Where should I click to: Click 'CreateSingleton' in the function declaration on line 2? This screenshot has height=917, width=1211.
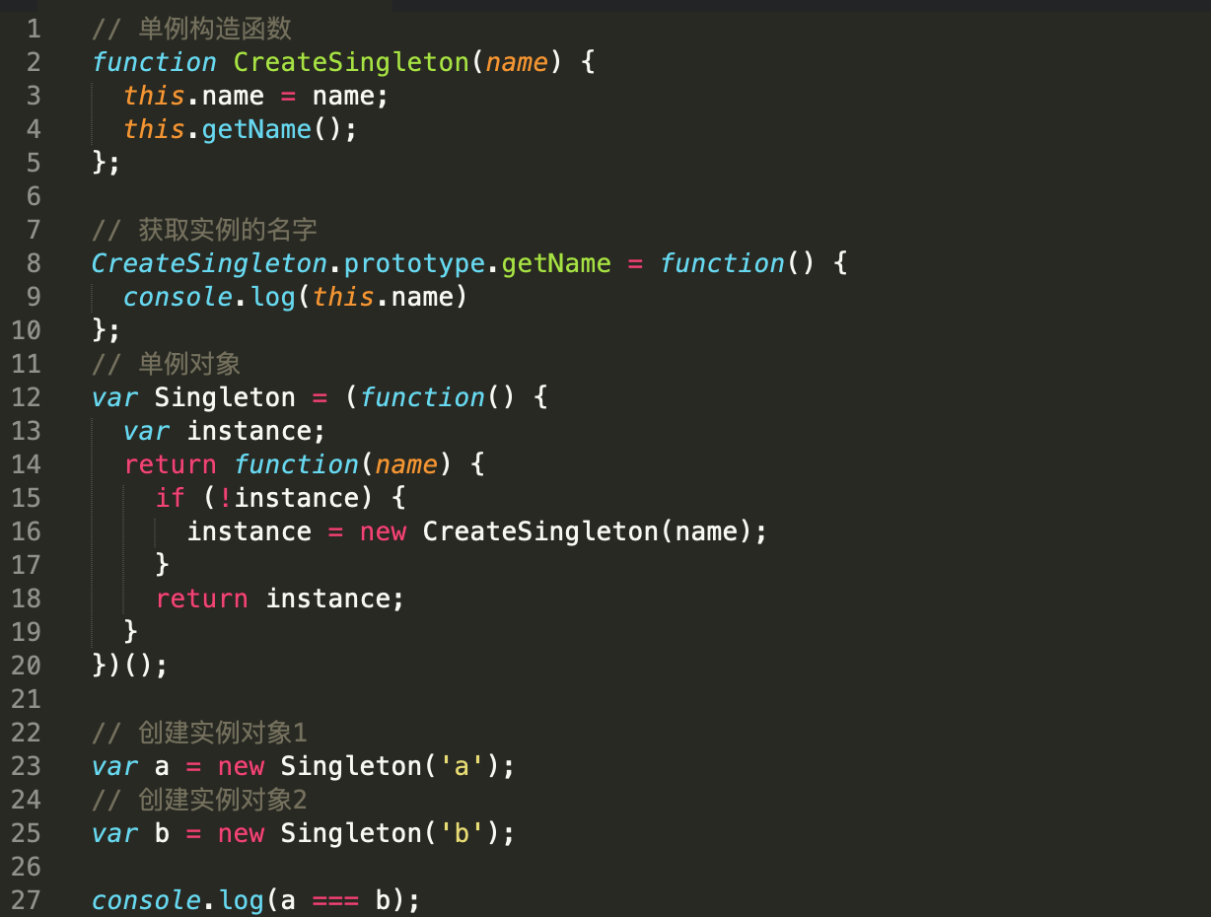351,61
